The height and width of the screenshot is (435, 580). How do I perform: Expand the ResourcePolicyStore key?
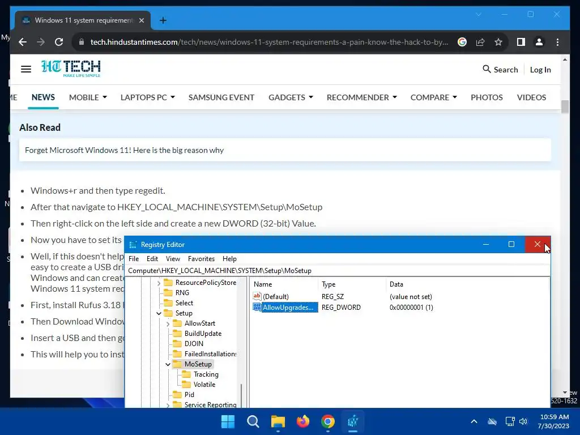point(159,283)
